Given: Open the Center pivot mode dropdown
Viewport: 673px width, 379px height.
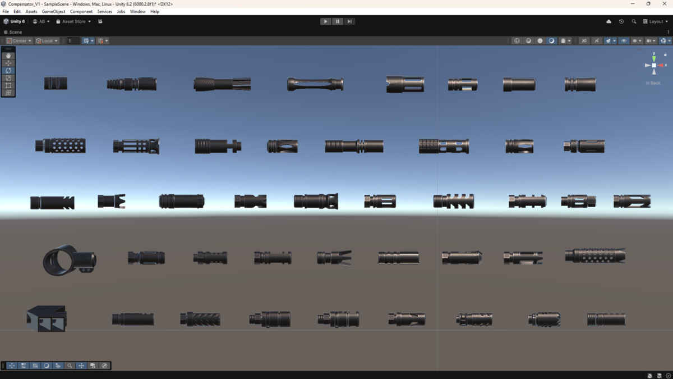Looking at the screenshot, I should (19, 41).
